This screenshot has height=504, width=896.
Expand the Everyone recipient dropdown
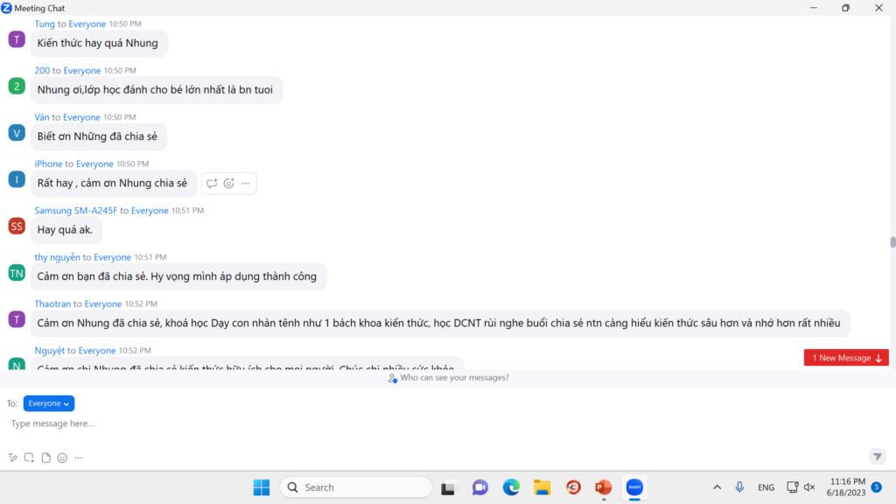coord(49,403)
